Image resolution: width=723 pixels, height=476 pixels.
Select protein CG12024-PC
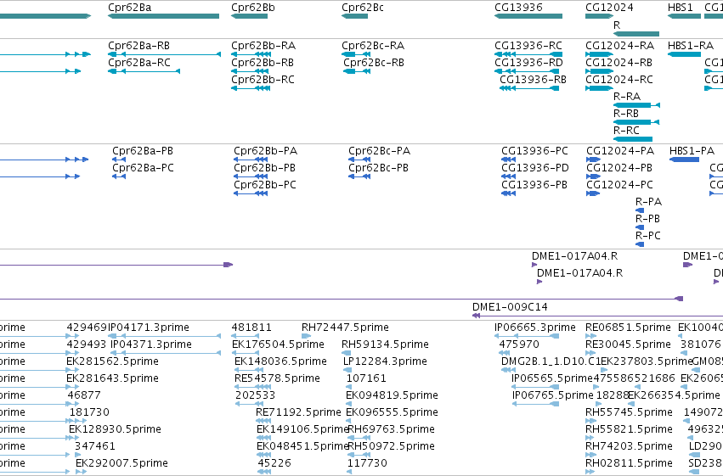pyautogui.click(x=593, y=193)
